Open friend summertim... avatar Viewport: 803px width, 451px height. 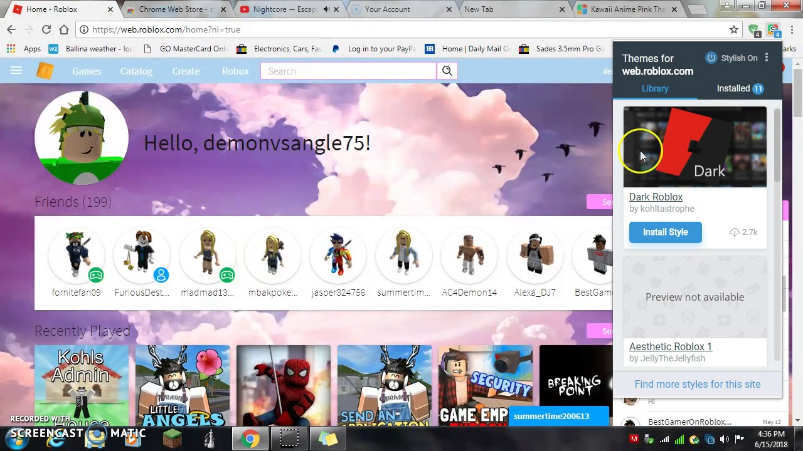(403, 254)
